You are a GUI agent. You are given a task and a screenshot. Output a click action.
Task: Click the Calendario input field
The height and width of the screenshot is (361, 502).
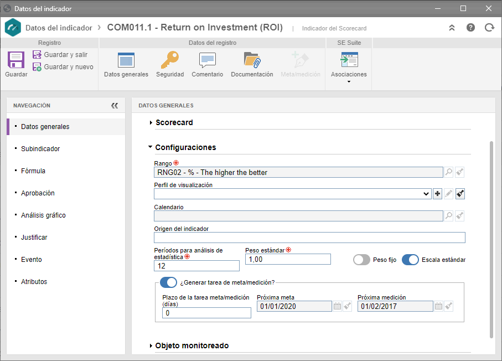pyautogui.click(x=298, y=216)
